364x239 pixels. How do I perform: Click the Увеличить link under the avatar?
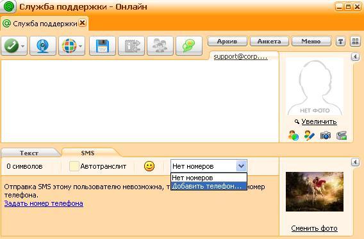[x=318, y=121]
